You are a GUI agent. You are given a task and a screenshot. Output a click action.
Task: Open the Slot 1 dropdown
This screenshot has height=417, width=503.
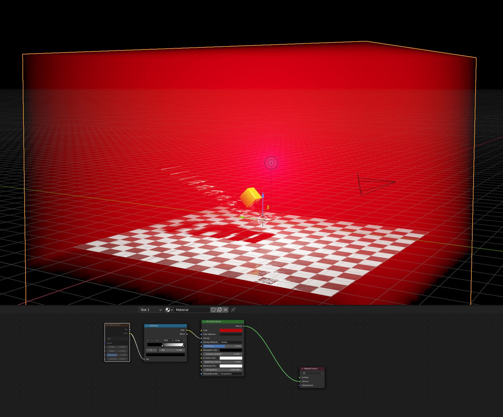[x=150, y=309]
